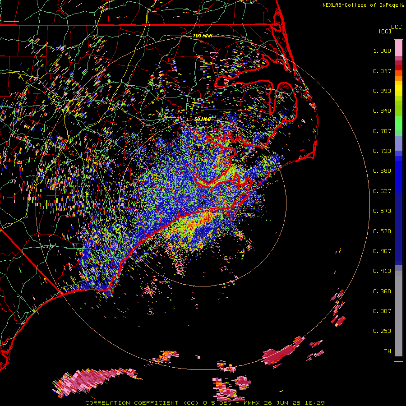Image resolution: width=406 pixels, height=406 pixels.
Task: Click the DCC label above the color scale
Action: pyautogui.click(x=396, y=27)
